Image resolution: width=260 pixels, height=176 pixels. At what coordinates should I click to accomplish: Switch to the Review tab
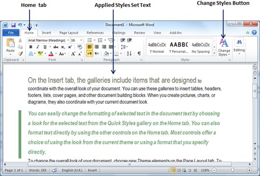tap(139, 33)
